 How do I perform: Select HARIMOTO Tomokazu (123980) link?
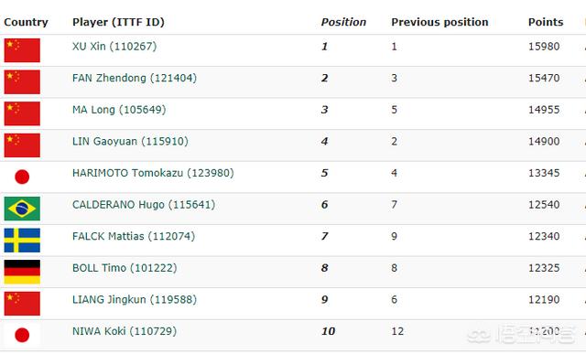click(153, 173)
